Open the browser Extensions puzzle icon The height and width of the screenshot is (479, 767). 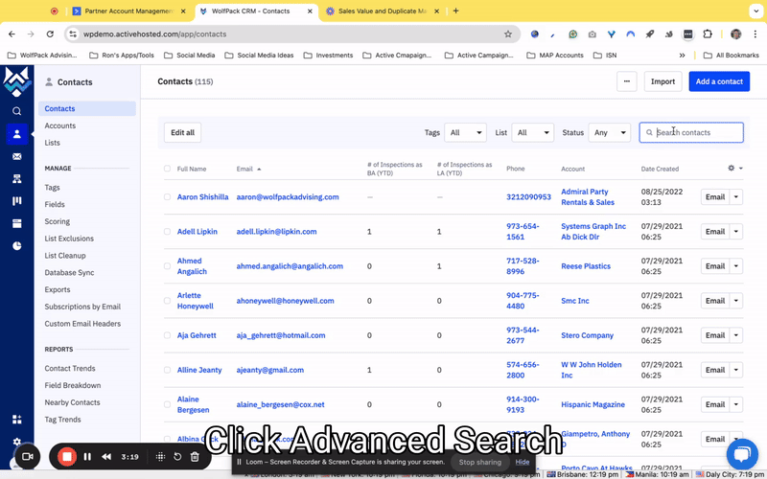point(708,34)
